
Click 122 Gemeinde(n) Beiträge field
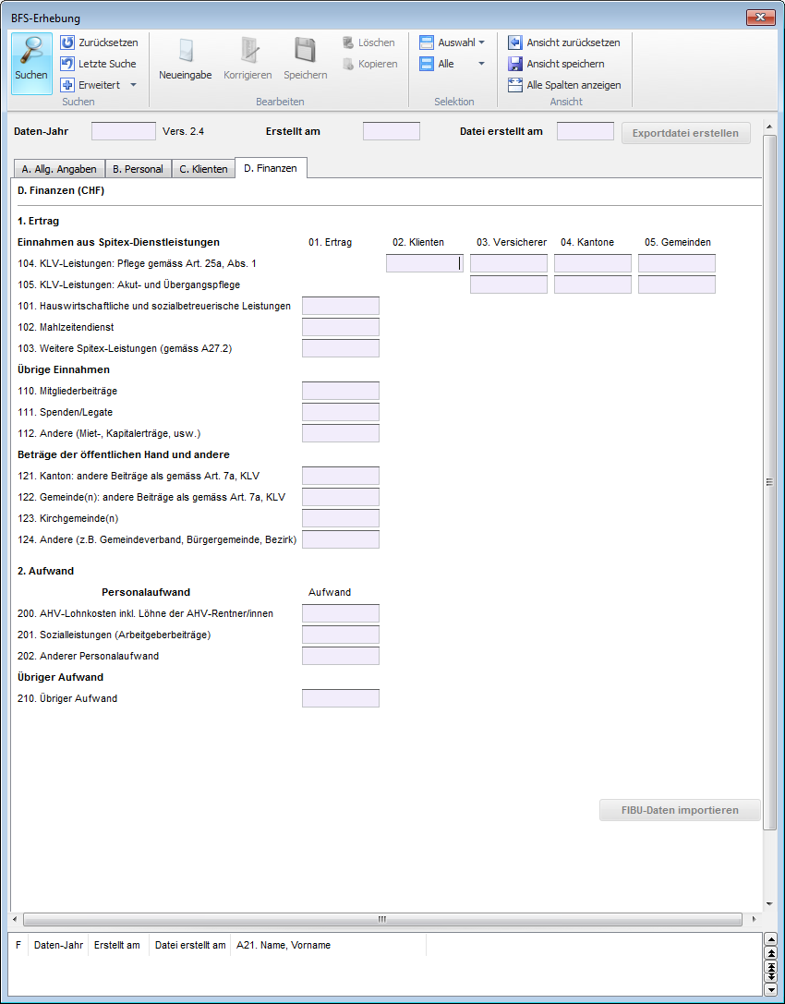(x=341, y=497)
